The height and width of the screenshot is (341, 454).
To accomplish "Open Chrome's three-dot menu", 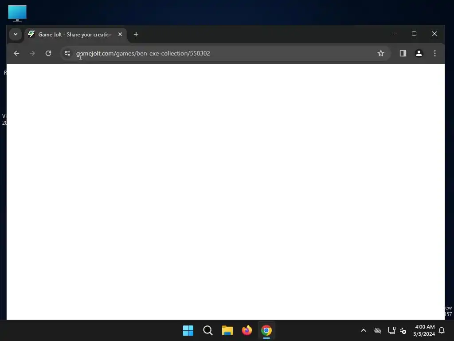I will [435, 53].
